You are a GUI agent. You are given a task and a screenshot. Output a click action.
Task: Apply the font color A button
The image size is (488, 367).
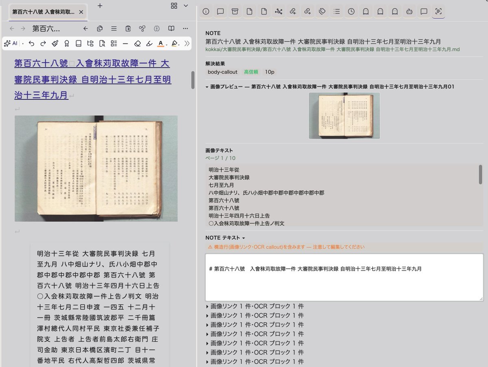[161, 43]
